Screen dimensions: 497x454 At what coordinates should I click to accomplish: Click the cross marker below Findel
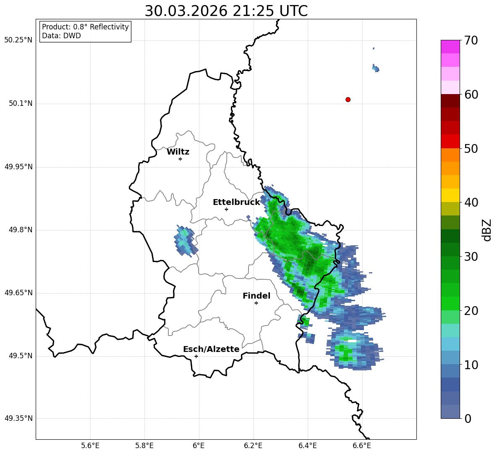point(256,303)
